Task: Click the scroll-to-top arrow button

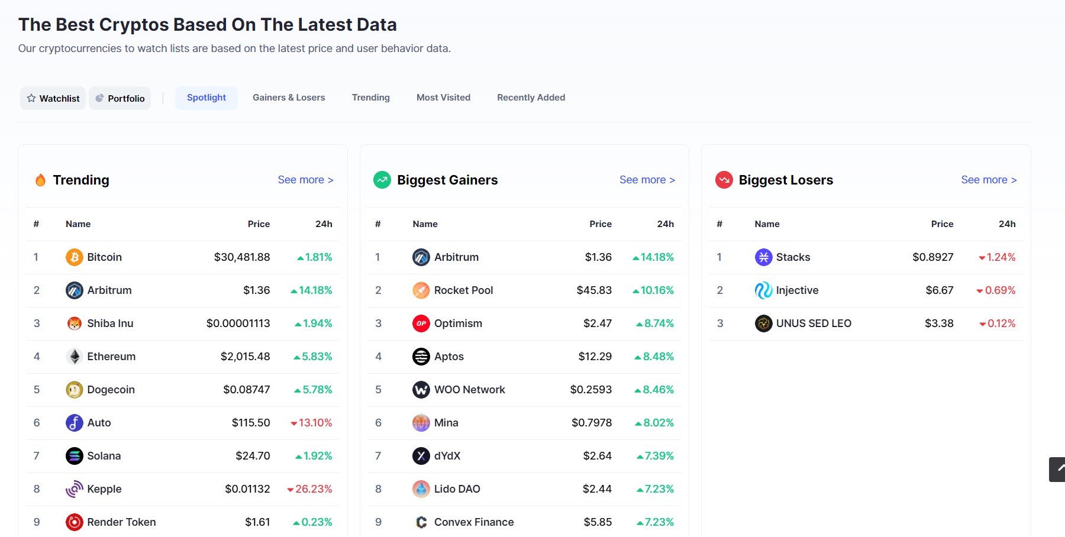Action: tap(1057, 470)
